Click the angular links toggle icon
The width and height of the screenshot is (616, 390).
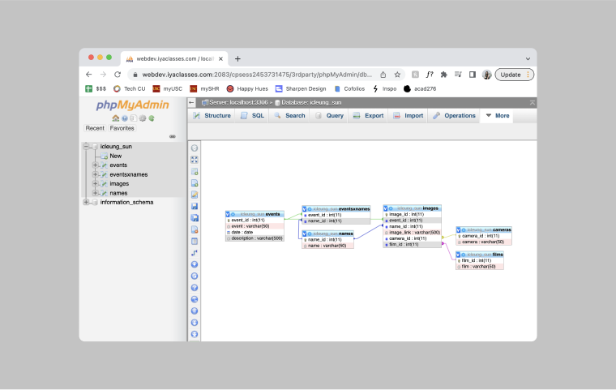pyautogui.click(x=195, y=253)
